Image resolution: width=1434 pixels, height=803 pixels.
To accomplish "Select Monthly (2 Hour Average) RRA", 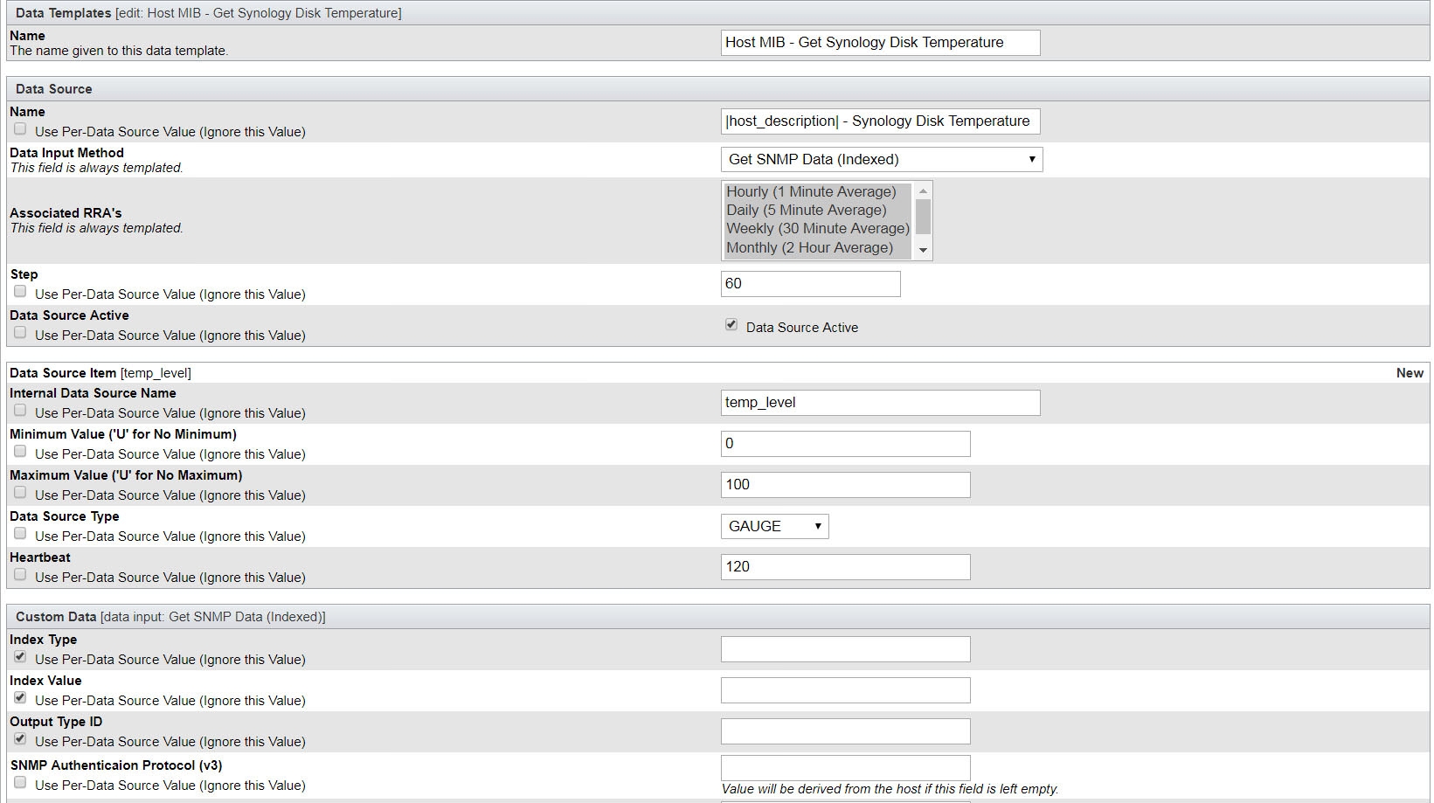I will [x=817, y=247].
